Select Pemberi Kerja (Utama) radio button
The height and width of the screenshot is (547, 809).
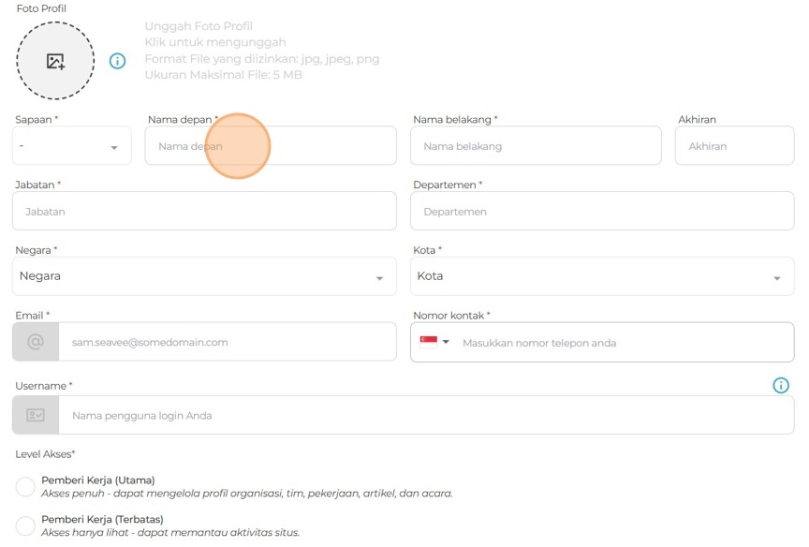click(25, 487)
